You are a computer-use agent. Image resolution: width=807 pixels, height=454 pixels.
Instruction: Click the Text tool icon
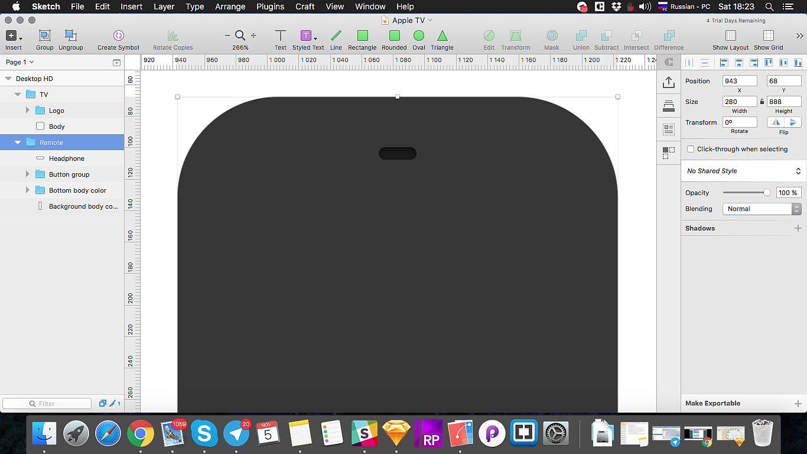[281, 37]
